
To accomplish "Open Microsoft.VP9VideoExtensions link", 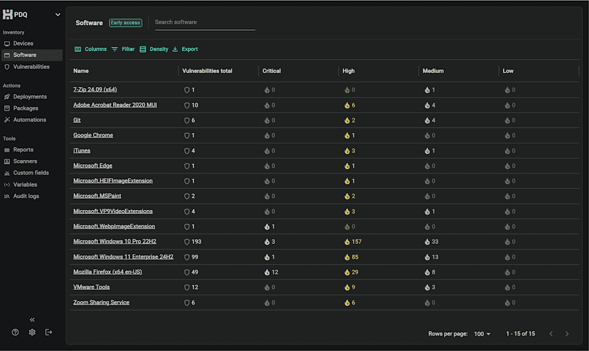I will (x=112, y=211).
